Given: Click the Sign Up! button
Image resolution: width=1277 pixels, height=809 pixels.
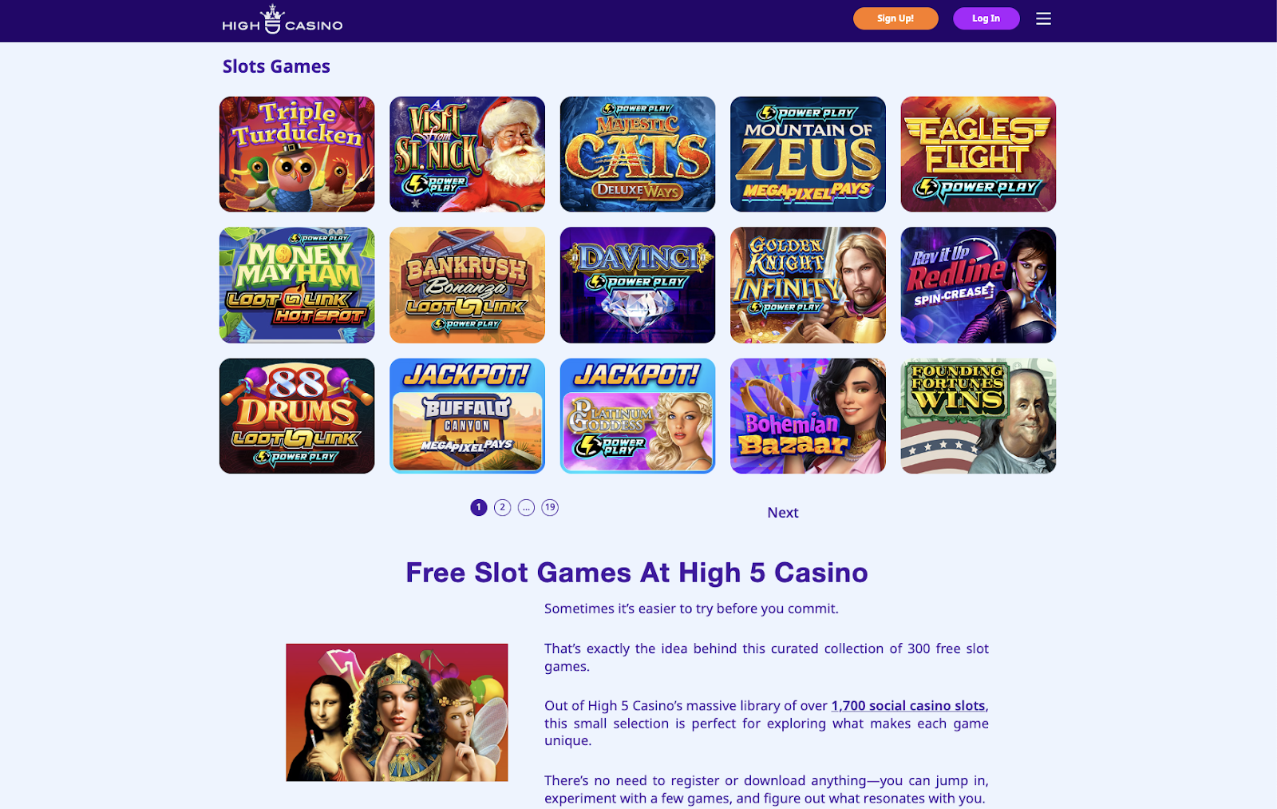Looking at the screenshot, I should pyautogui.click(x=895, y=18).
